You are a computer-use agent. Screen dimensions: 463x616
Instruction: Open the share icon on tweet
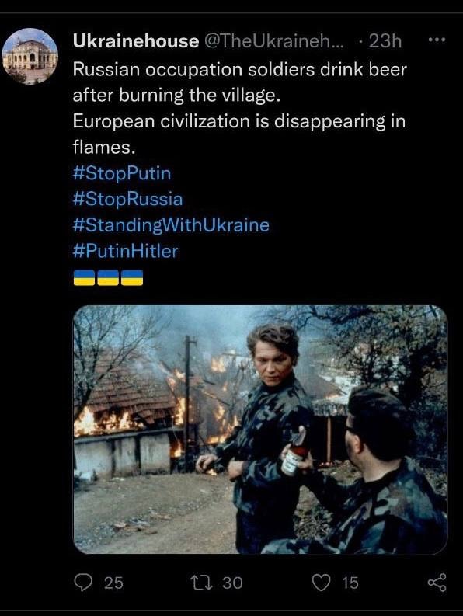coord(437,583)
